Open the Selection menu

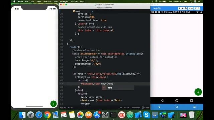(x=47, y=1)
